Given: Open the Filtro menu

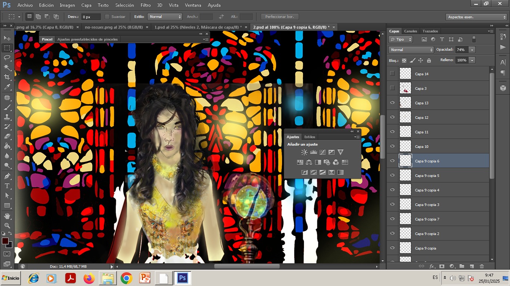Looking at the screenshot, I should [146, 5].
